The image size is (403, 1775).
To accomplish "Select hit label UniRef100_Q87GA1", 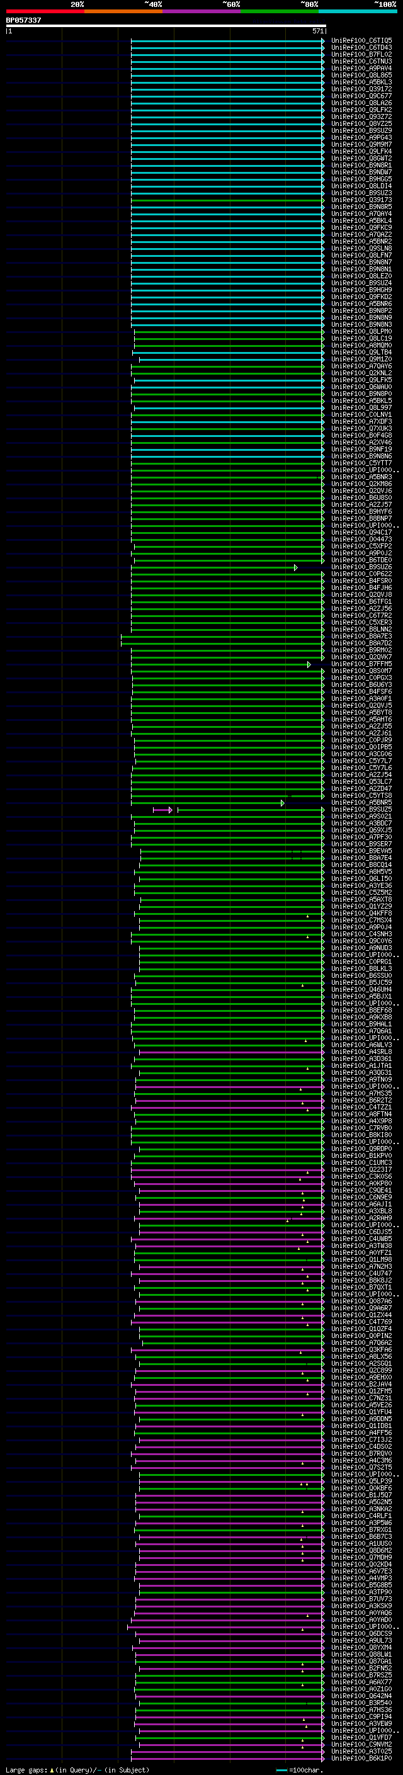I will point(361,1661).
